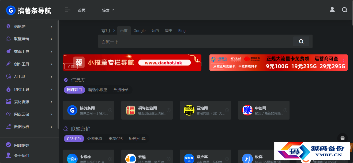
Task: Click the 福缘创业网 card logo
Action: coord(131,110)
